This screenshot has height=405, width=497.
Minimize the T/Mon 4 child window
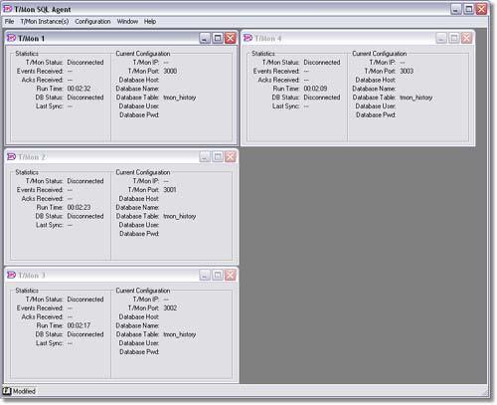tap(441, 39)
